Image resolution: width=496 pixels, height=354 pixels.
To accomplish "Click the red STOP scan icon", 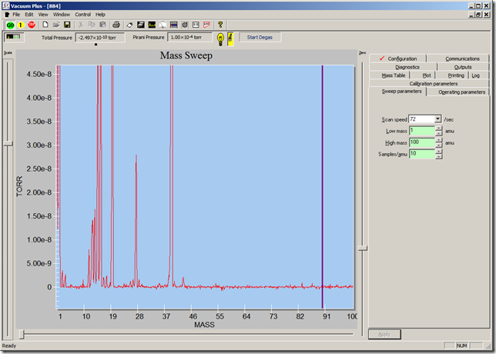I will (x=32, y=25).
